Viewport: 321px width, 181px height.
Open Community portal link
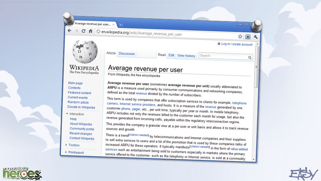pyautogui.click(x=82, y=129)
